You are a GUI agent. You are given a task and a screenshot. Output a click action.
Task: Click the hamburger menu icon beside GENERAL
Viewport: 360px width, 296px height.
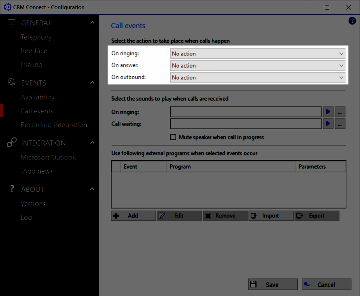click(x=12, y=22)
